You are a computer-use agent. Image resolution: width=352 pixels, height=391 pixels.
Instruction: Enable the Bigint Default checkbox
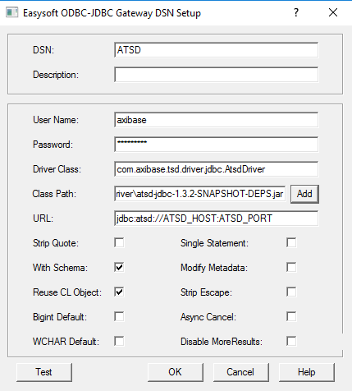point(119,316)
